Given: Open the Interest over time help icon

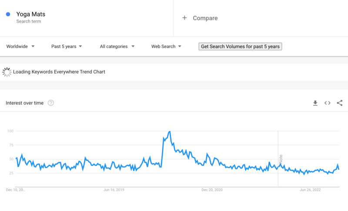Looking at the screenshot, I should point(51,103).
